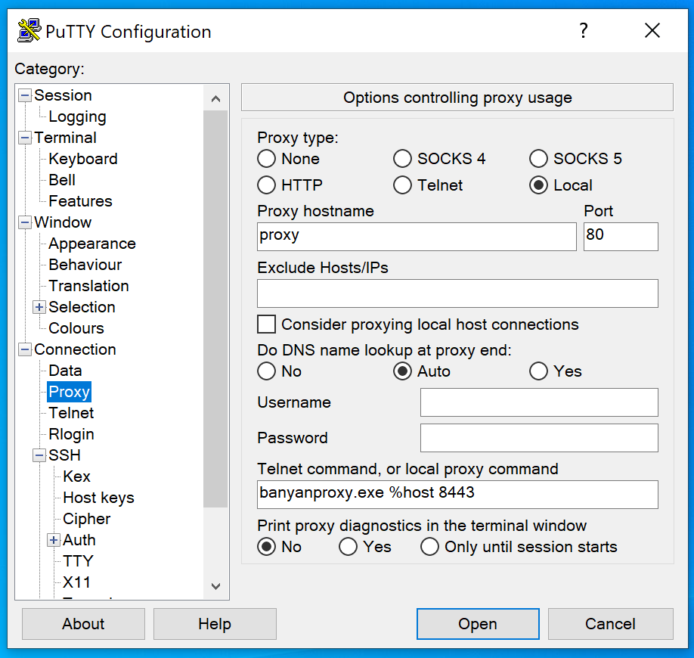Select the Local proxy type
Image resolution: width=694 pixels, height=658 pixels.
[x=560, y=185]
